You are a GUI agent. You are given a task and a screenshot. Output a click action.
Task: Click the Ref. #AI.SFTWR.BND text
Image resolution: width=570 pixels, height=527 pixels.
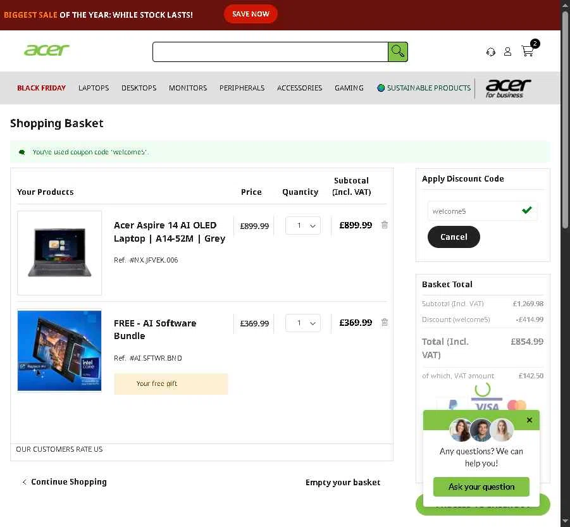point(147,358)
